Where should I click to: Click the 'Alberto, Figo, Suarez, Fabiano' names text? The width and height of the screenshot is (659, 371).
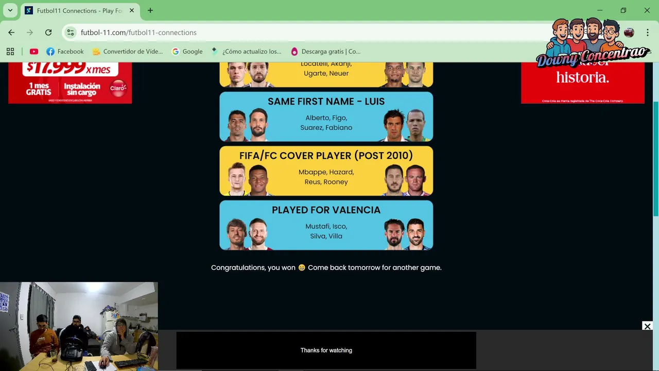tap(326, 123)
